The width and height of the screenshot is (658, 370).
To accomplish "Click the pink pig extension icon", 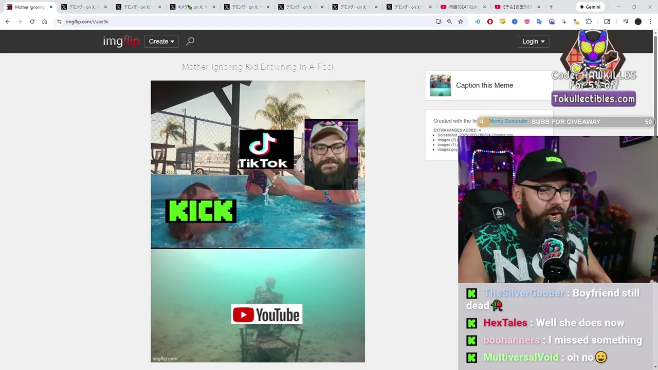I will coord(527,22).
